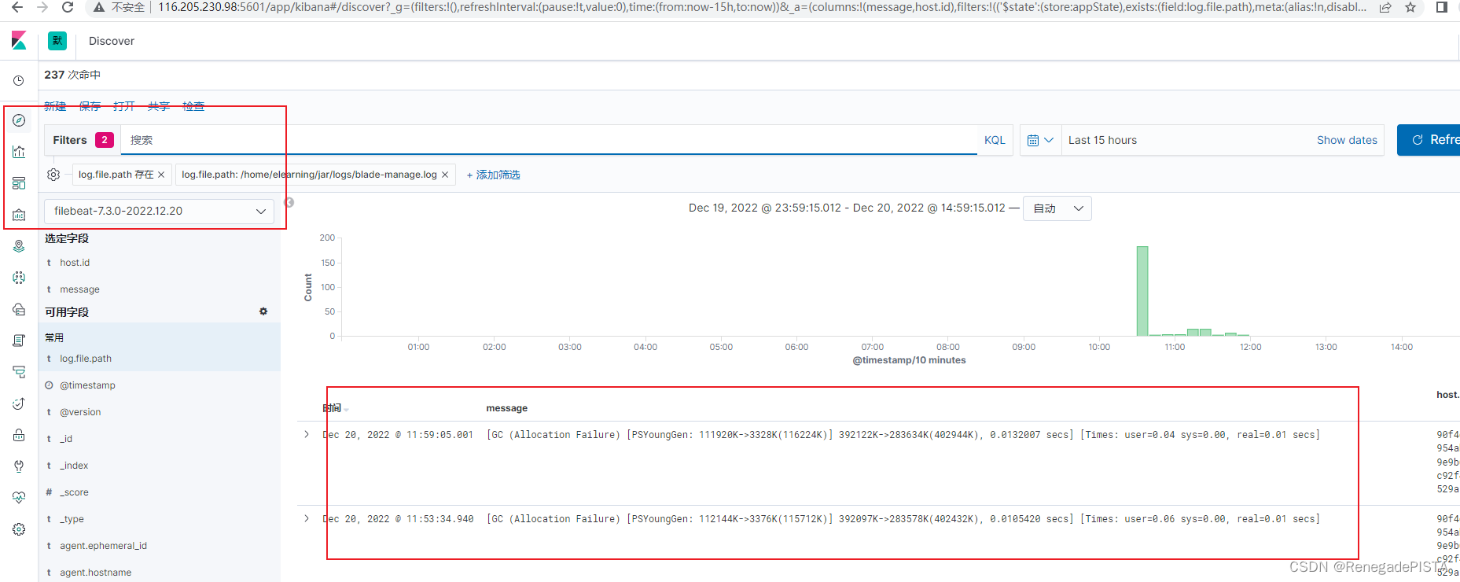Click the green space avatar icon

(x=57, y=41)
